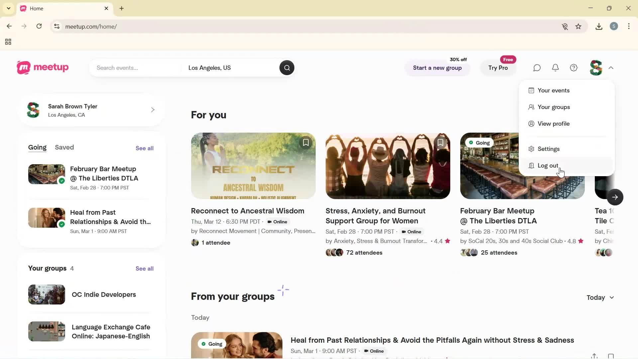The height and width of the screenshot is (359, 638).
Task: Open Settings from account menu
Action: 548,149
